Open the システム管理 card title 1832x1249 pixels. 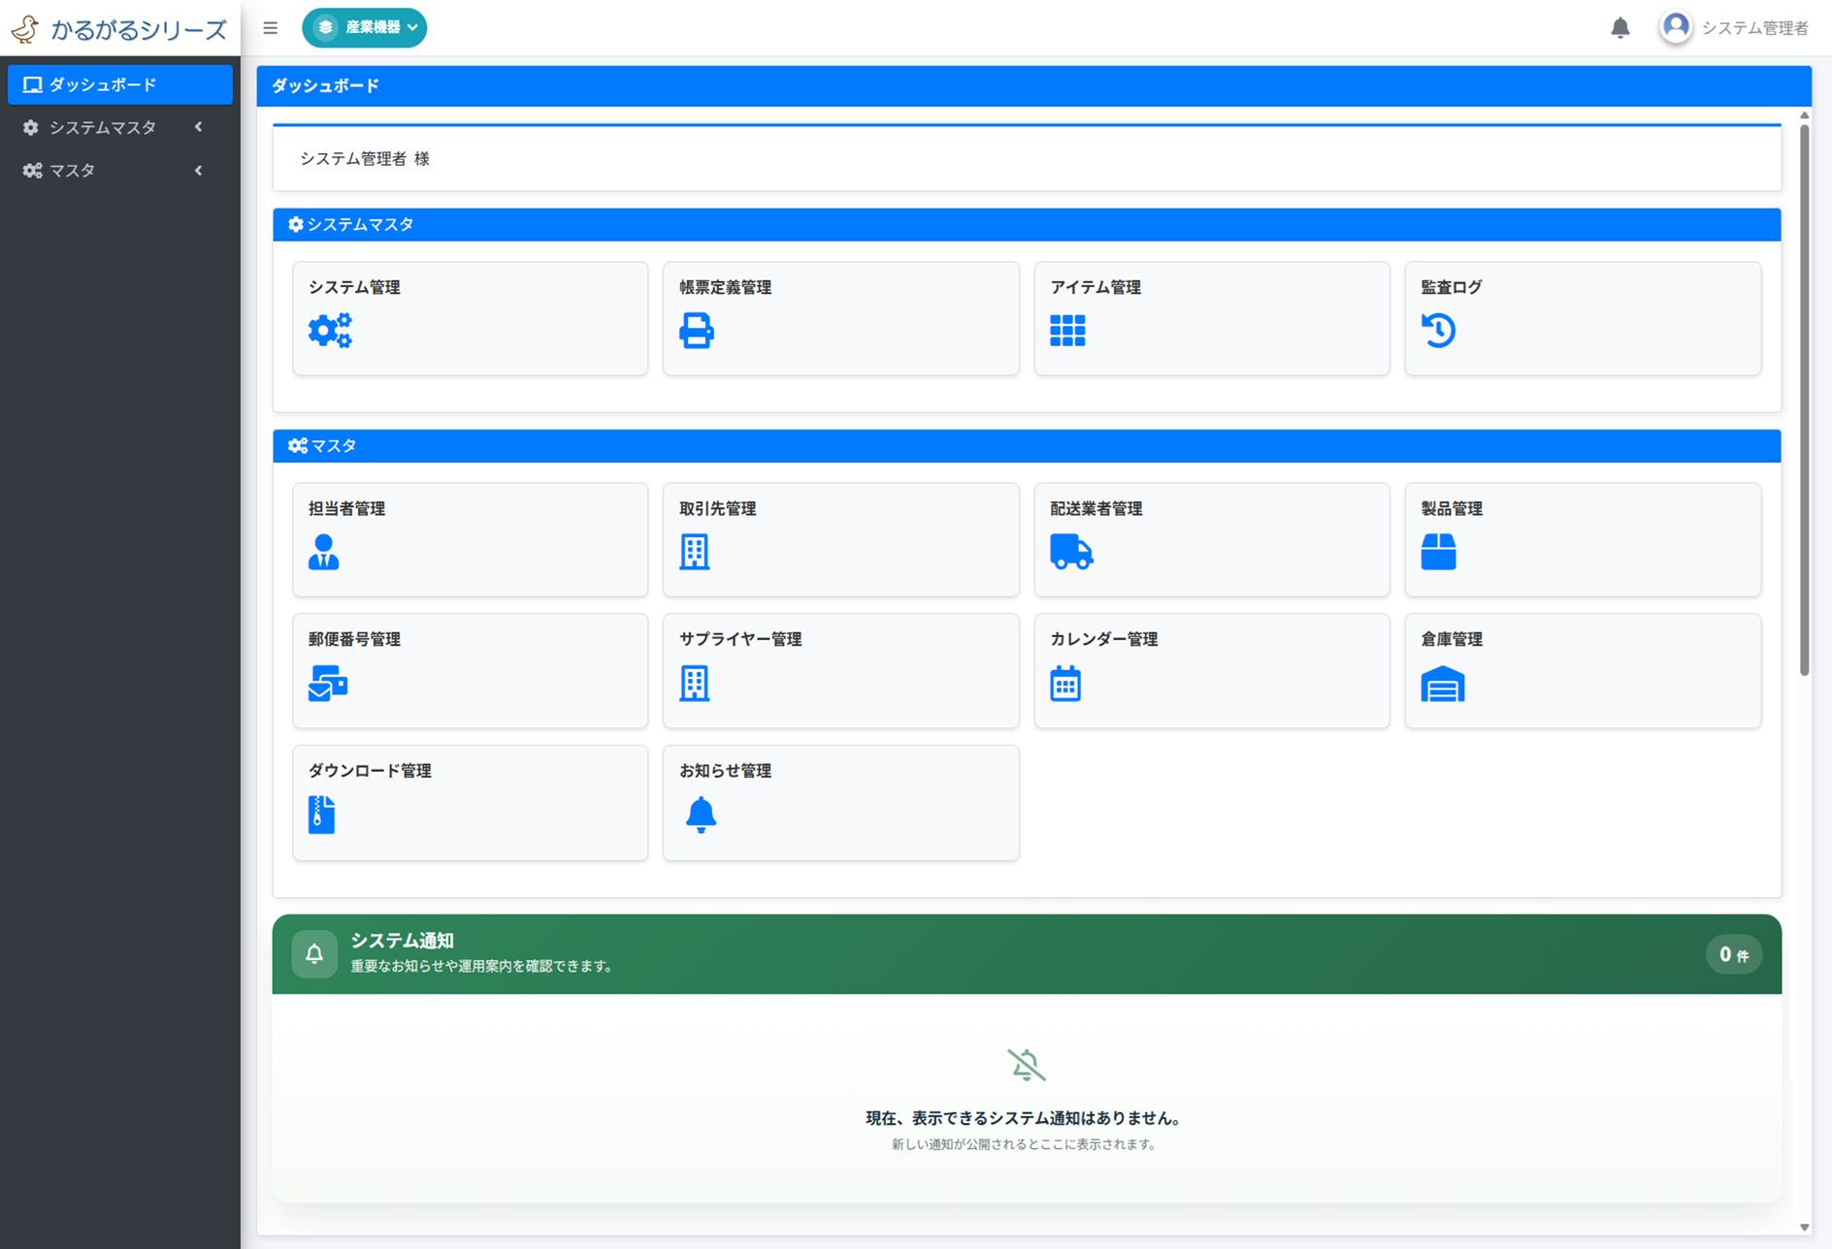click(354, 287)
